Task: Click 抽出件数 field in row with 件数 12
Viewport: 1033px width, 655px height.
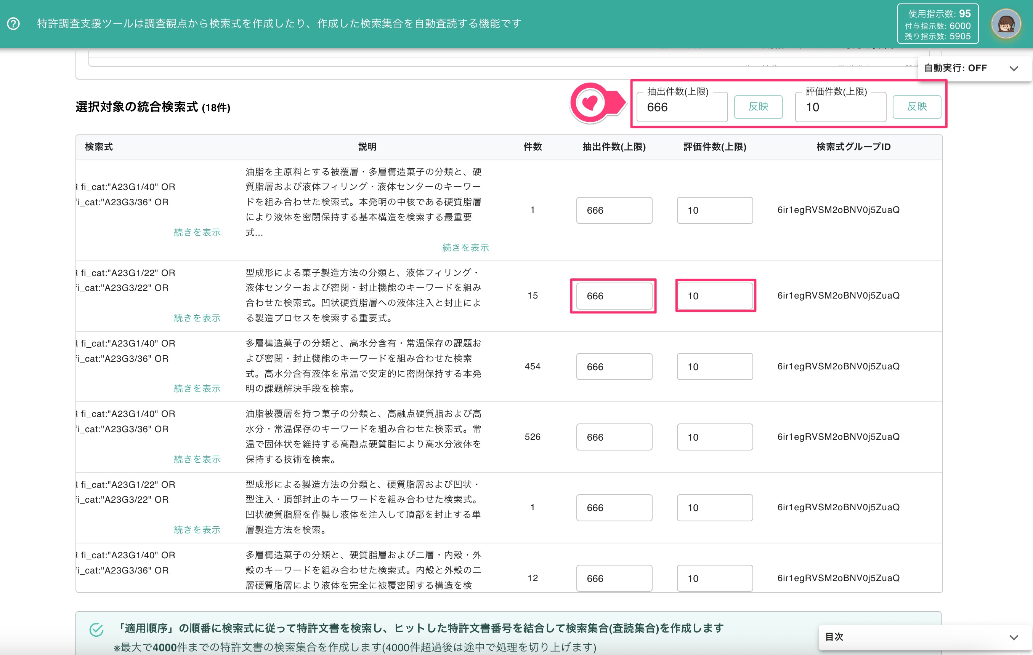Action: tap(614, 578)
